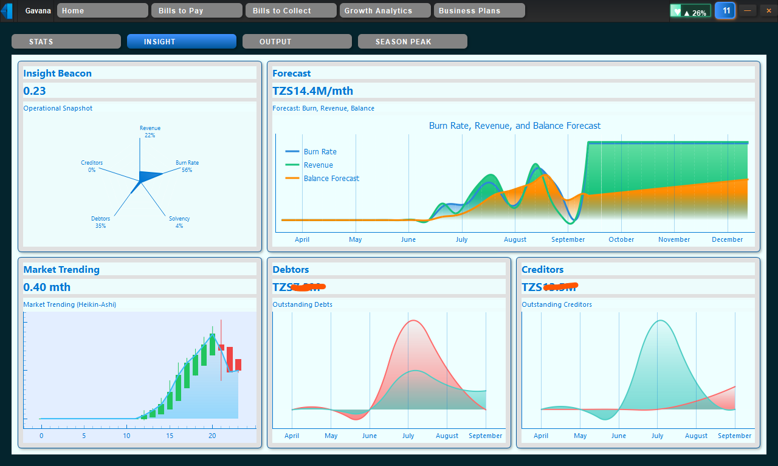Click the tallest green candlestick at 20

click(x=212, y=344)
